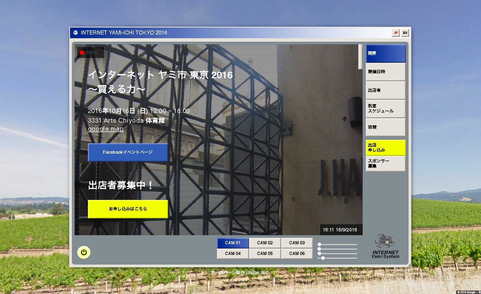Click the content panel scrollbar thumb
The height and width of the screenshot is (294, 481).
point(360,57)
